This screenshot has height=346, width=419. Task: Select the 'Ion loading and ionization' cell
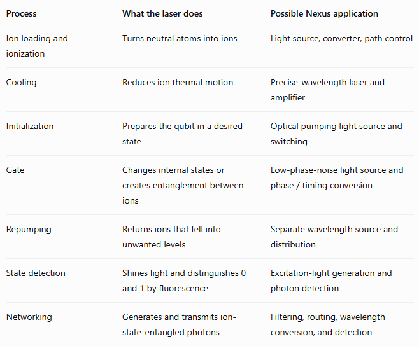(x=37, y=46)
